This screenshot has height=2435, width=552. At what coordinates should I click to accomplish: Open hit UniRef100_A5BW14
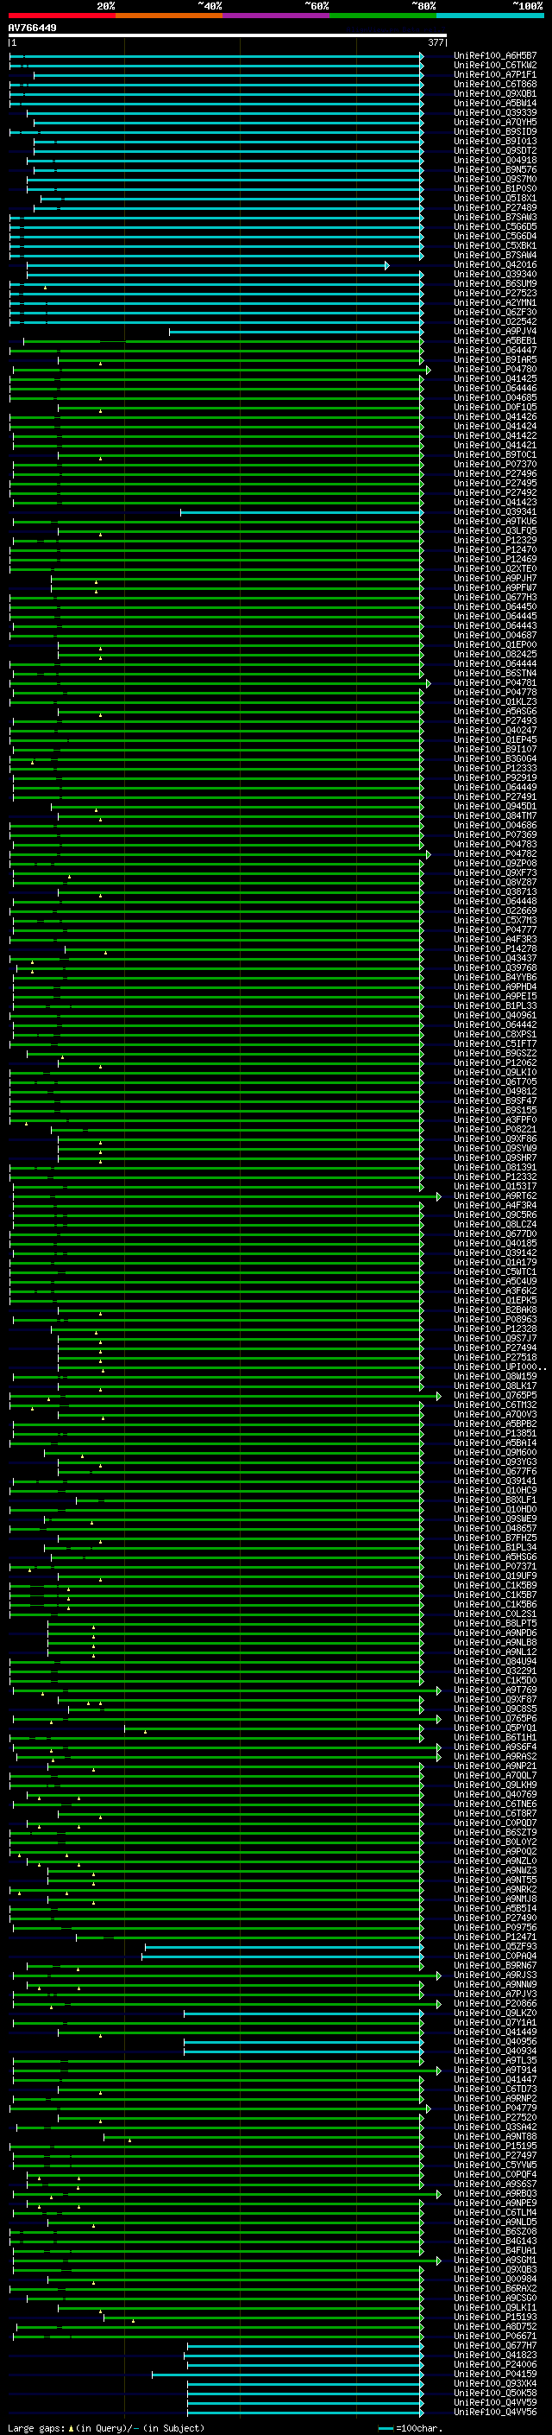(495, 103)
